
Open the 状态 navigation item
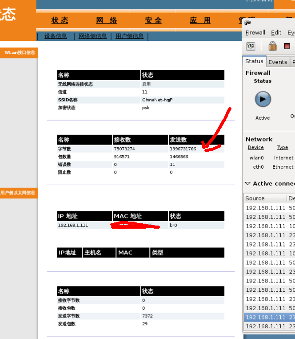tap(60, 20)
